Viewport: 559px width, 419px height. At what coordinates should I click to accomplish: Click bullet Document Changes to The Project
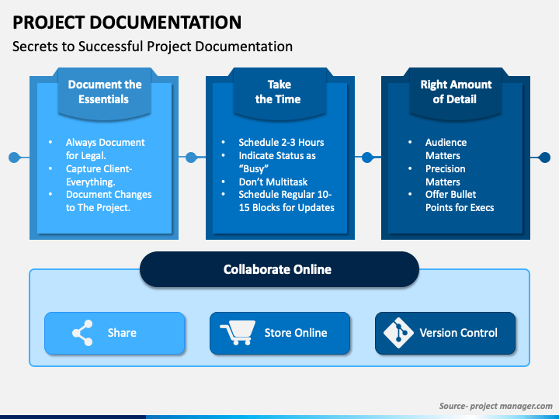(109, 201)
